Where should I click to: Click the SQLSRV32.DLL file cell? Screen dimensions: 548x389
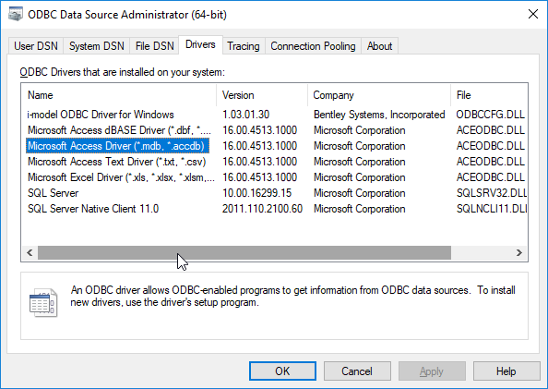[x=492, y=193]
